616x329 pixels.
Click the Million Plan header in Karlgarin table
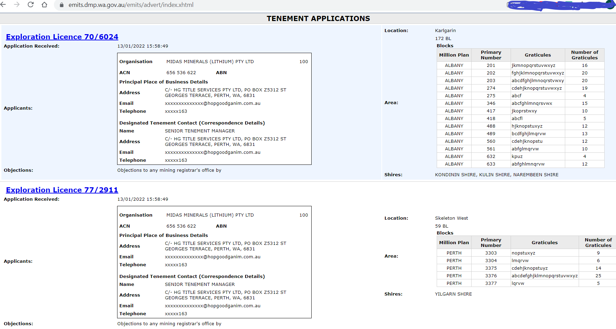pos(454,55)
